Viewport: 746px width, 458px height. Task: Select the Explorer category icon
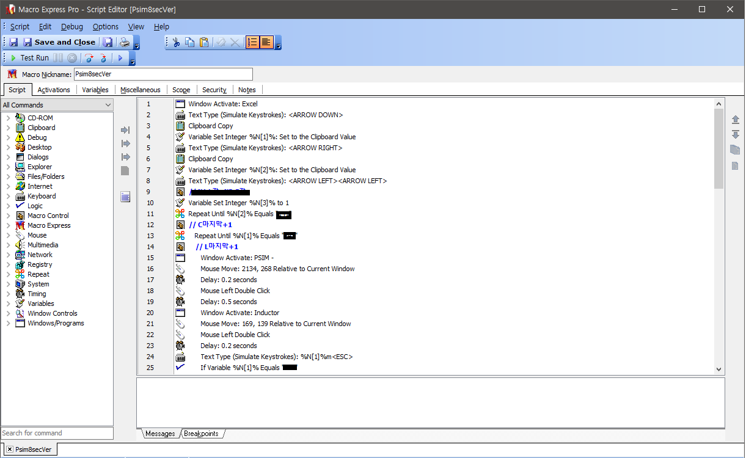coord(20,167)
